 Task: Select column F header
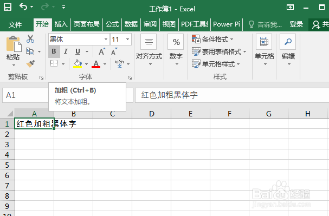(229, 114)
